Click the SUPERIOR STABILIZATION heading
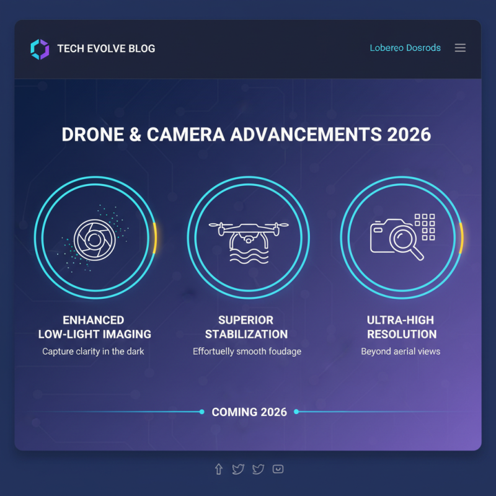This screenshot has width=496, height=496. (246, 327)
